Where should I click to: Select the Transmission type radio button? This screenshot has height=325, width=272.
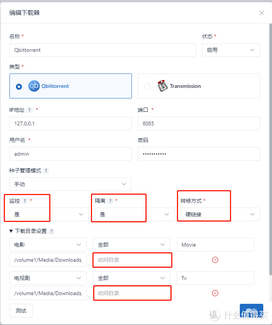click(147, 86)
